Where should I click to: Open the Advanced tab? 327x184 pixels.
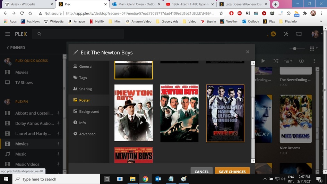[x=89, y=134]
